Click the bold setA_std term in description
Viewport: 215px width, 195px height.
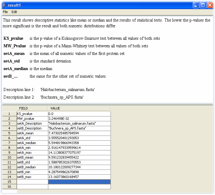(x=12, y=61)
